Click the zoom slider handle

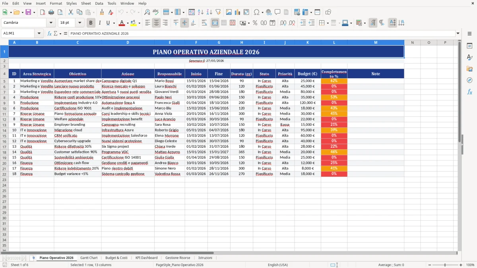click(x=445, y=265)
